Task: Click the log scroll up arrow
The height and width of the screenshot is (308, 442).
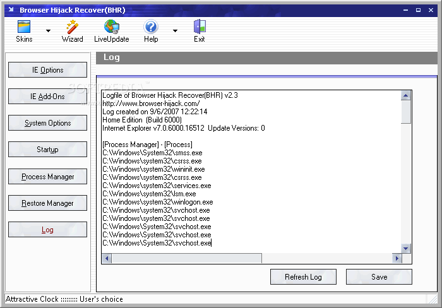Action: point(406,95)
